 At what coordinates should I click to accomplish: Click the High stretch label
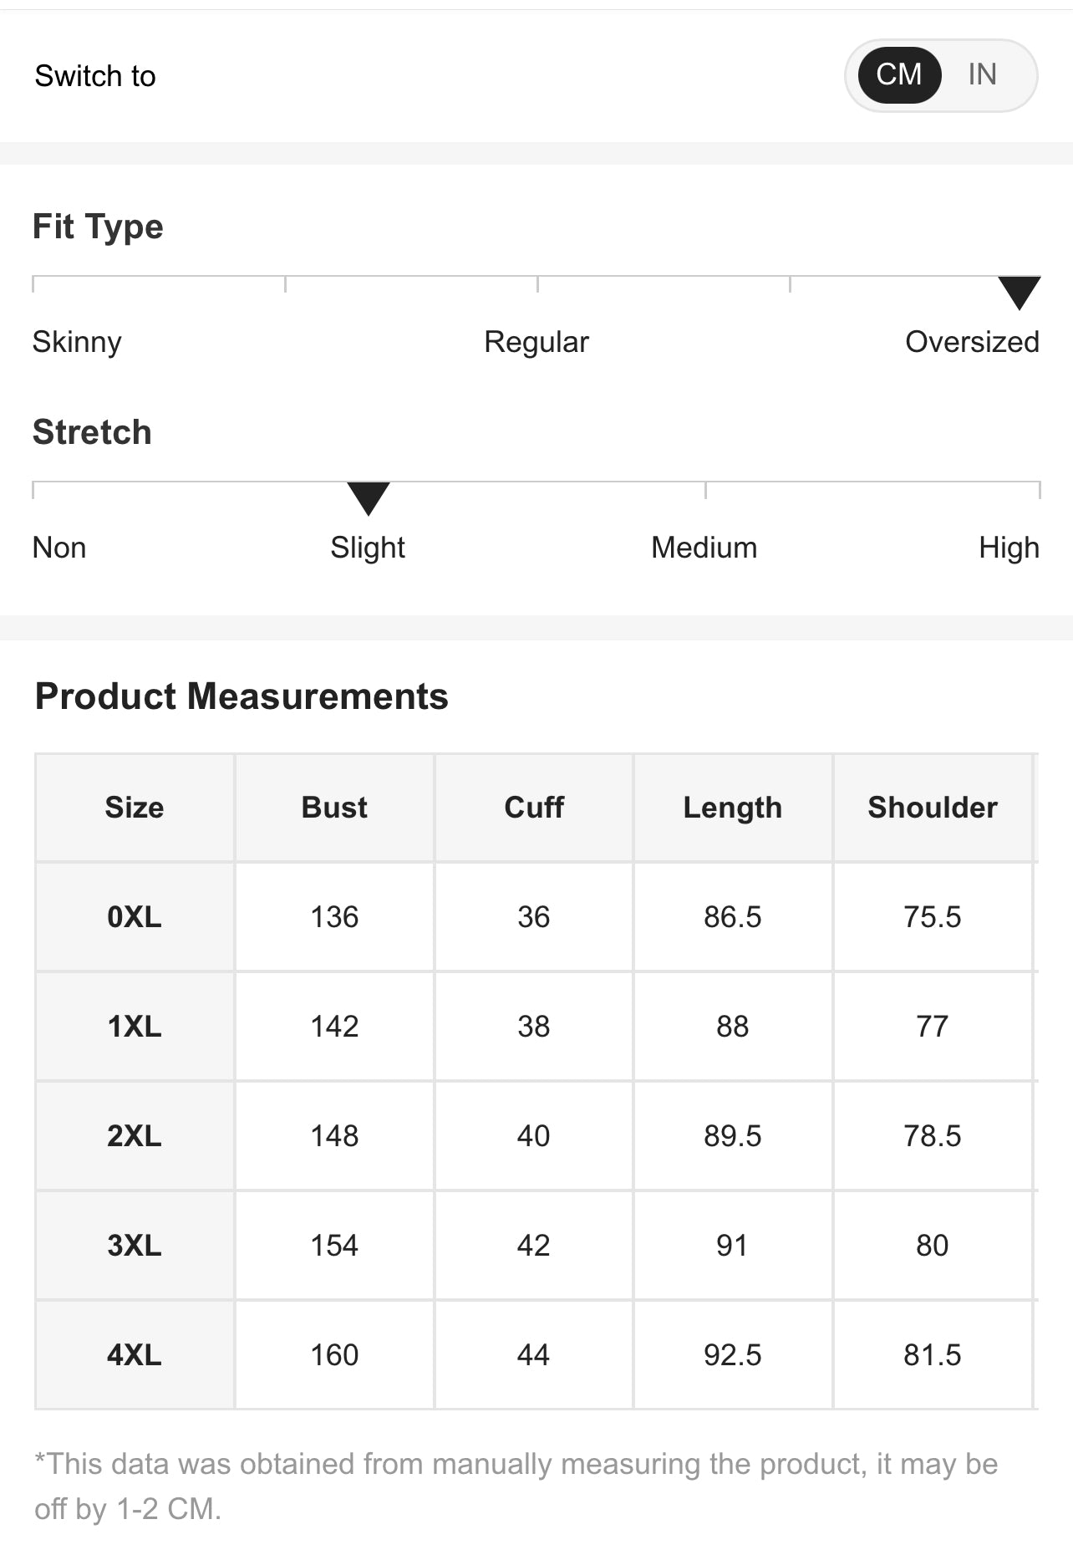[1009, 548]
